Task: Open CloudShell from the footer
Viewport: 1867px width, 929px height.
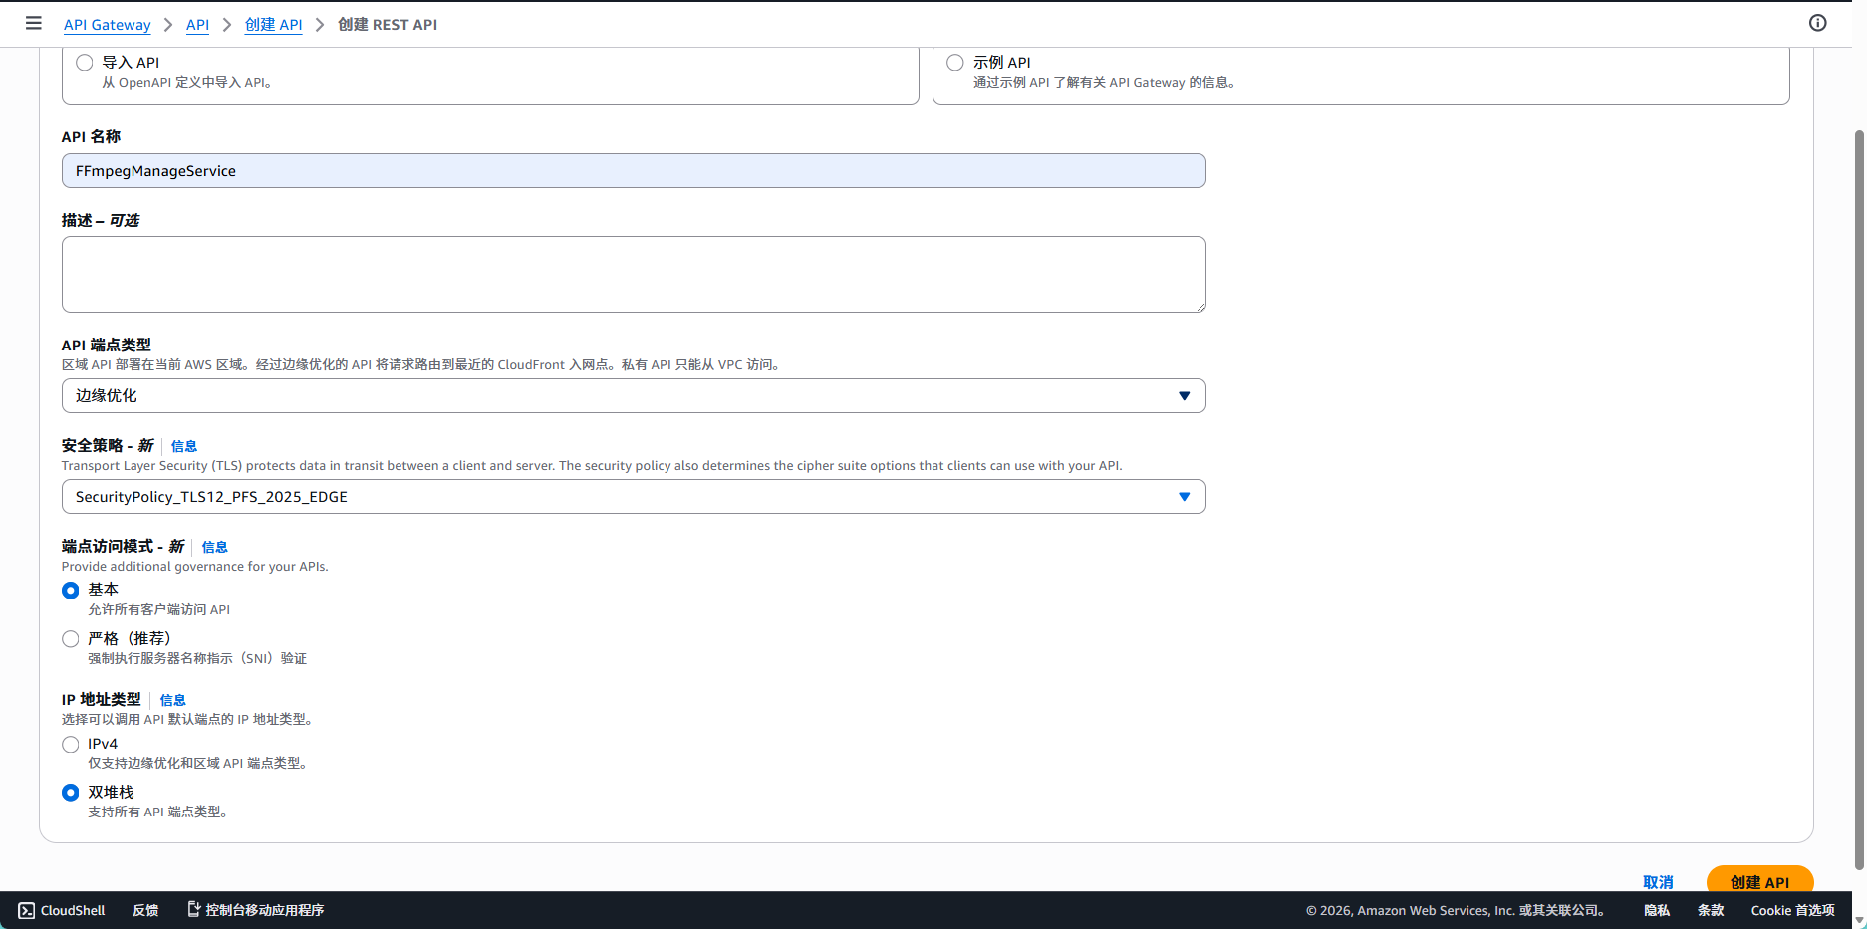Action: [x=62, y=910]
